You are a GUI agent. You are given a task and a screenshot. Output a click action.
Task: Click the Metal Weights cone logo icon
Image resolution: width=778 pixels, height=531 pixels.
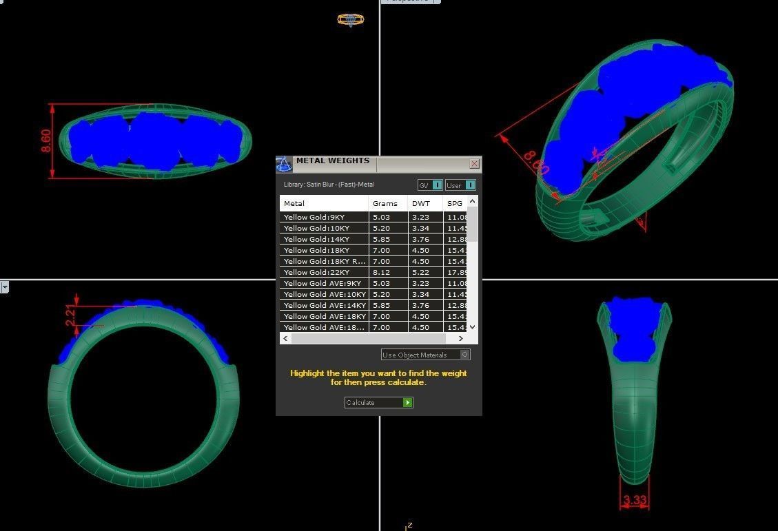(x=284, y=164)
